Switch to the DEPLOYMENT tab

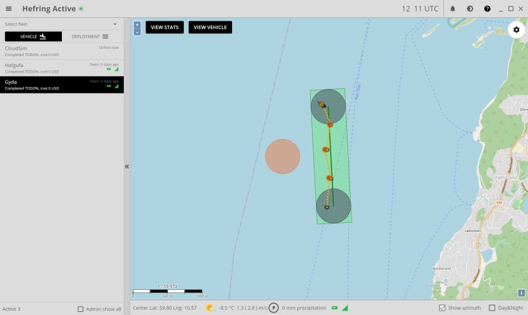coord(90,36)
